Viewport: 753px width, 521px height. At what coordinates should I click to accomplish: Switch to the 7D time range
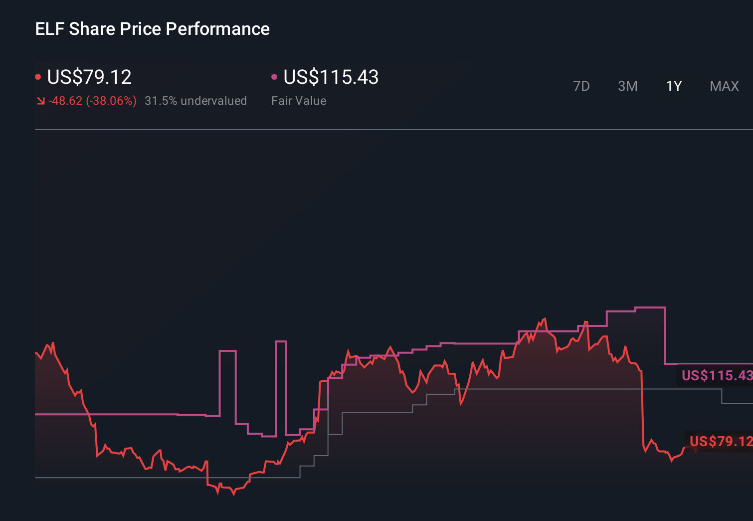point(581,86)
